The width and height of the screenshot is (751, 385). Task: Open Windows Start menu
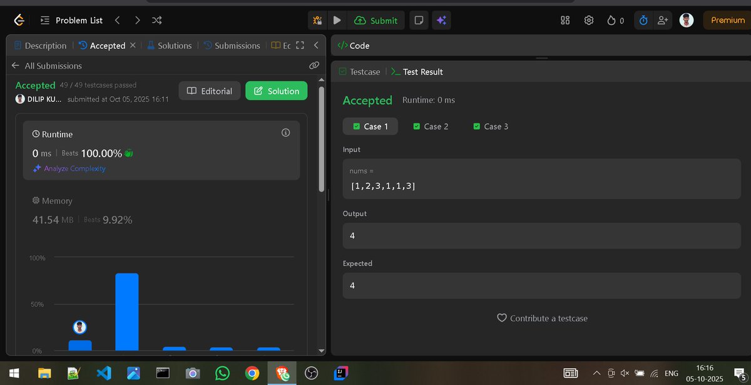14,373
